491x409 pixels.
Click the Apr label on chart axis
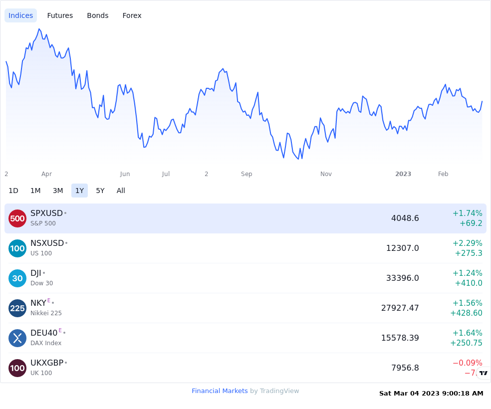pos(47,174)
